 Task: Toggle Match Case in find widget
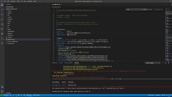143,10
